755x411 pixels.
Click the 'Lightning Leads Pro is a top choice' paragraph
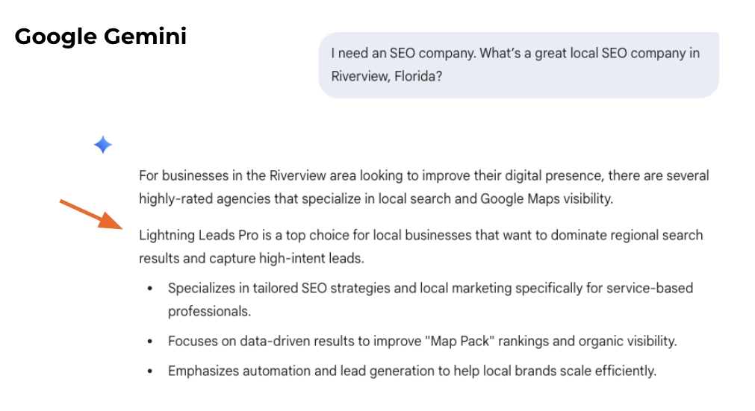(x=421, y=247)
